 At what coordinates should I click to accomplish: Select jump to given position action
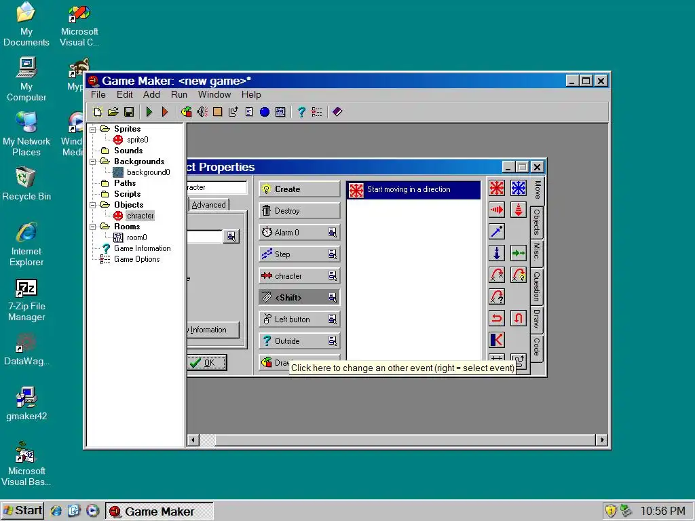pos(497,275)
